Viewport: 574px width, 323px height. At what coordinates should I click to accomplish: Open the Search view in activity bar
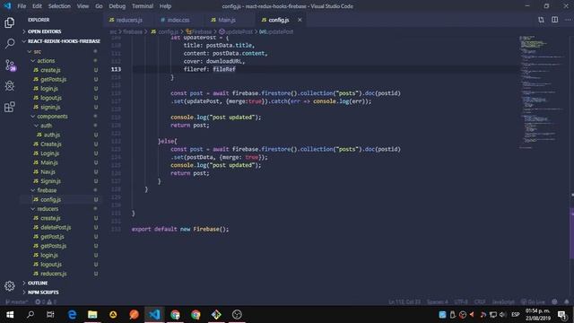[x=10, y=44]
